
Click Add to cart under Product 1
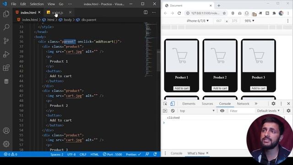click(182, 88)
